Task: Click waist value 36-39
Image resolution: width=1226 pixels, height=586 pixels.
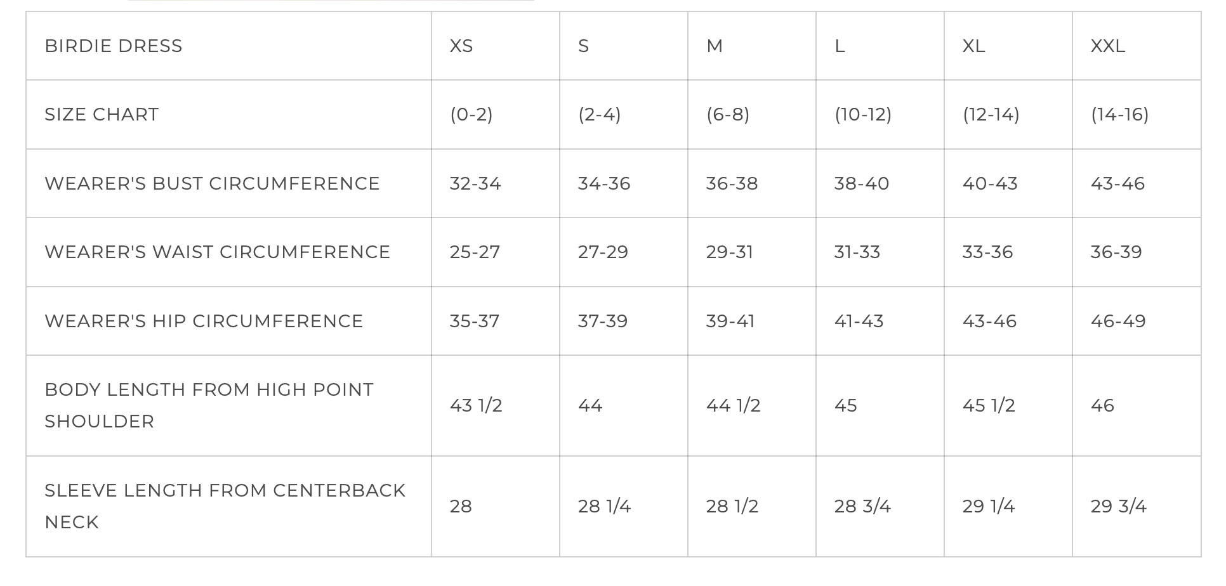Action: click(1116, 252)
